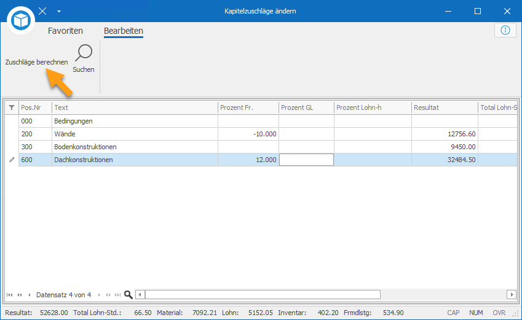Click the NUM status indicator
This screenshot has width=522, height=320.
476,313
